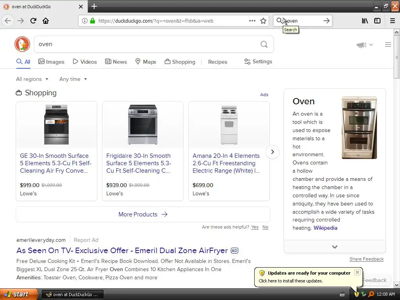400x300 pixels.
Task: Click Share Feedback under Oven panel
Action: tap(366, 259)
